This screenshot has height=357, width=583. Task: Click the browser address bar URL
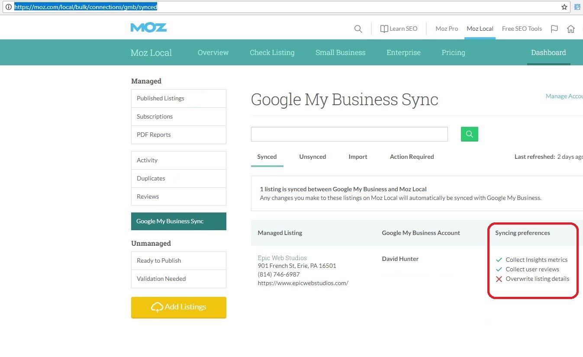tap(86, 7)
